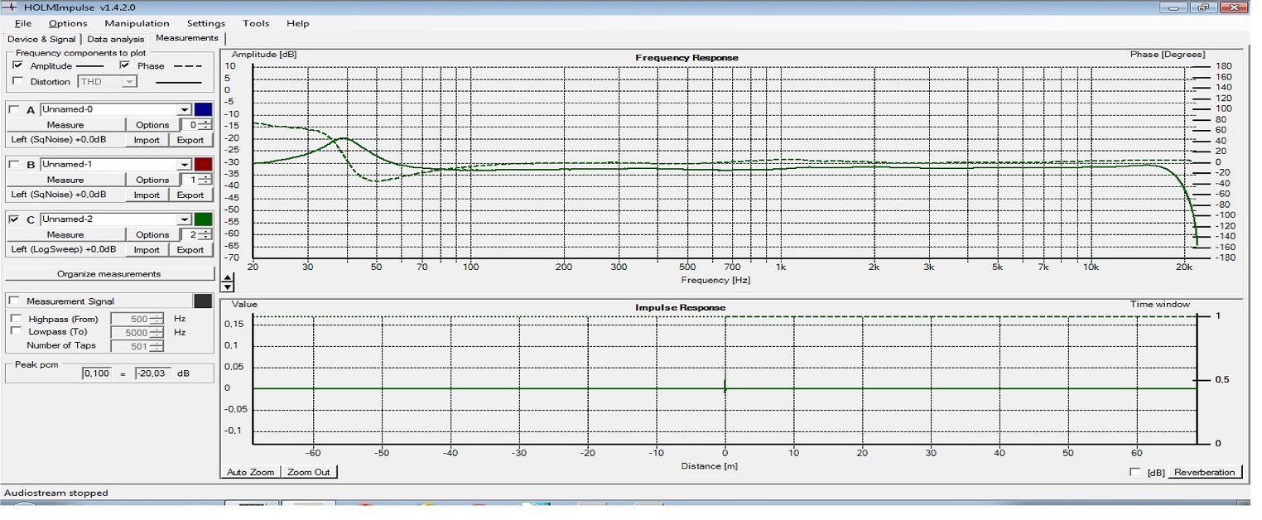1262x520 pixels.
Task: Enable the Lowpass (To) checkbox
Action: pyautogui.click(x=16, y=332)
